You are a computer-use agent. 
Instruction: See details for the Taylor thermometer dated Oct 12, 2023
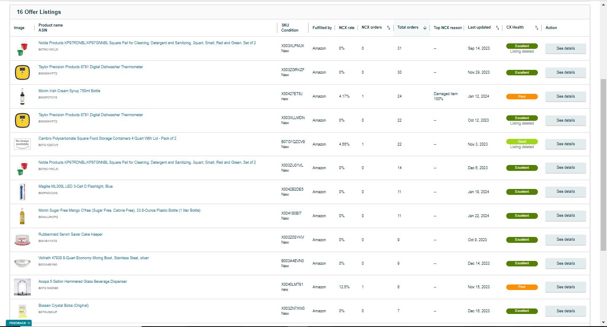point(565,120)
